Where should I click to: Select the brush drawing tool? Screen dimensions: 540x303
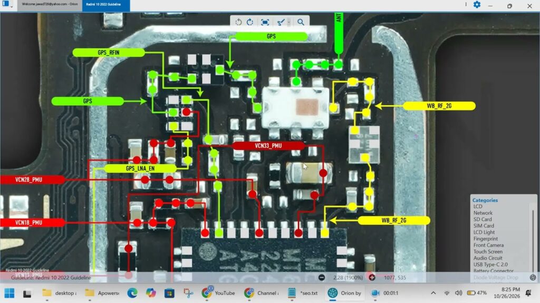[281, 22]
